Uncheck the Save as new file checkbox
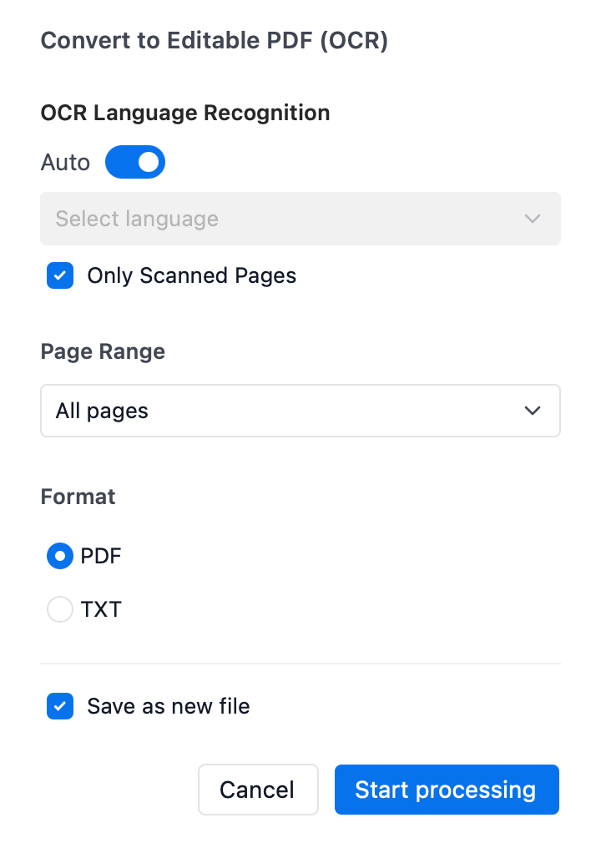The width and height of the screenshot is (601, 843). pyautogui.click(x=60, y=706)
